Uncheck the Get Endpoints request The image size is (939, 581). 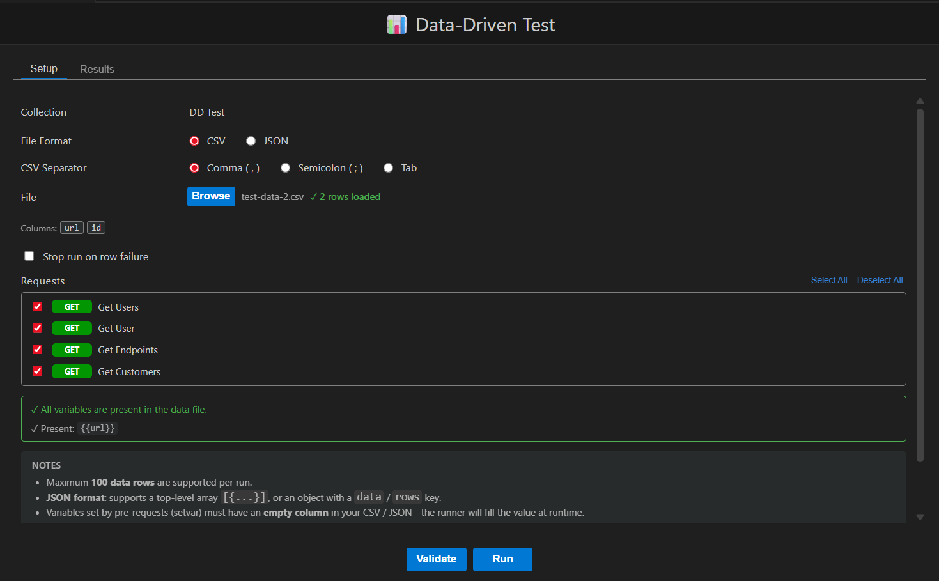pos(38,350)
